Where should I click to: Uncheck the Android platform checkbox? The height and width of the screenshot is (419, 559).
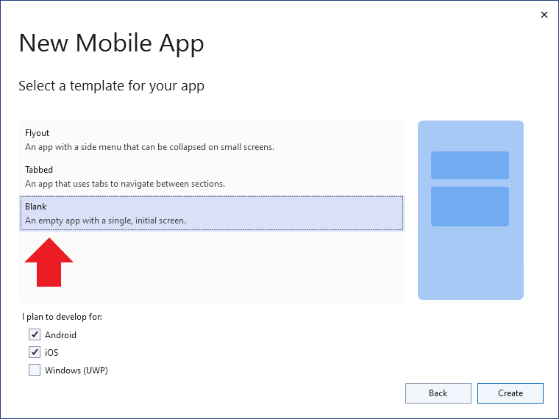(x=35, y=334)
